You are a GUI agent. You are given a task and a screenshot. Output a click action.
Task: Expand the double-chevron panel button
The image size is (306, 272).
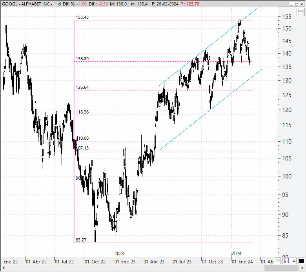pyautogui.click(x=277, y=261)
